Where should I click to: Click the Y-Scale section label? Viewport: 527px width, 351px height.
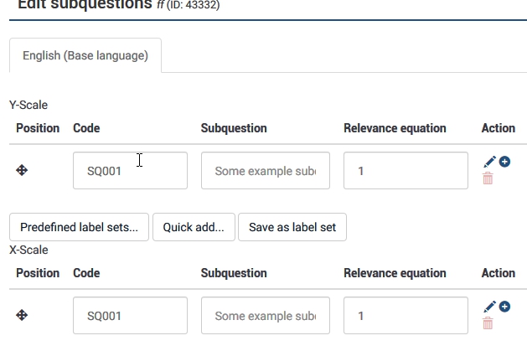[28, 106]
